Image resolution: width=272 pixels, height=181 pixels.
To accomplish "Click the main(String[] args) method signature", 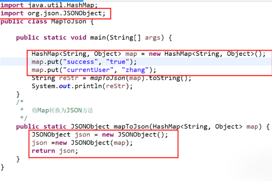I will (x=94, y=38).
